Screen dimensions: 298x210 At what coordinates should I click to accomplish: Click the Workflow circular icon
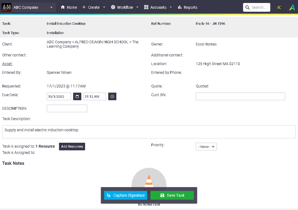click(x=113, y=7)
